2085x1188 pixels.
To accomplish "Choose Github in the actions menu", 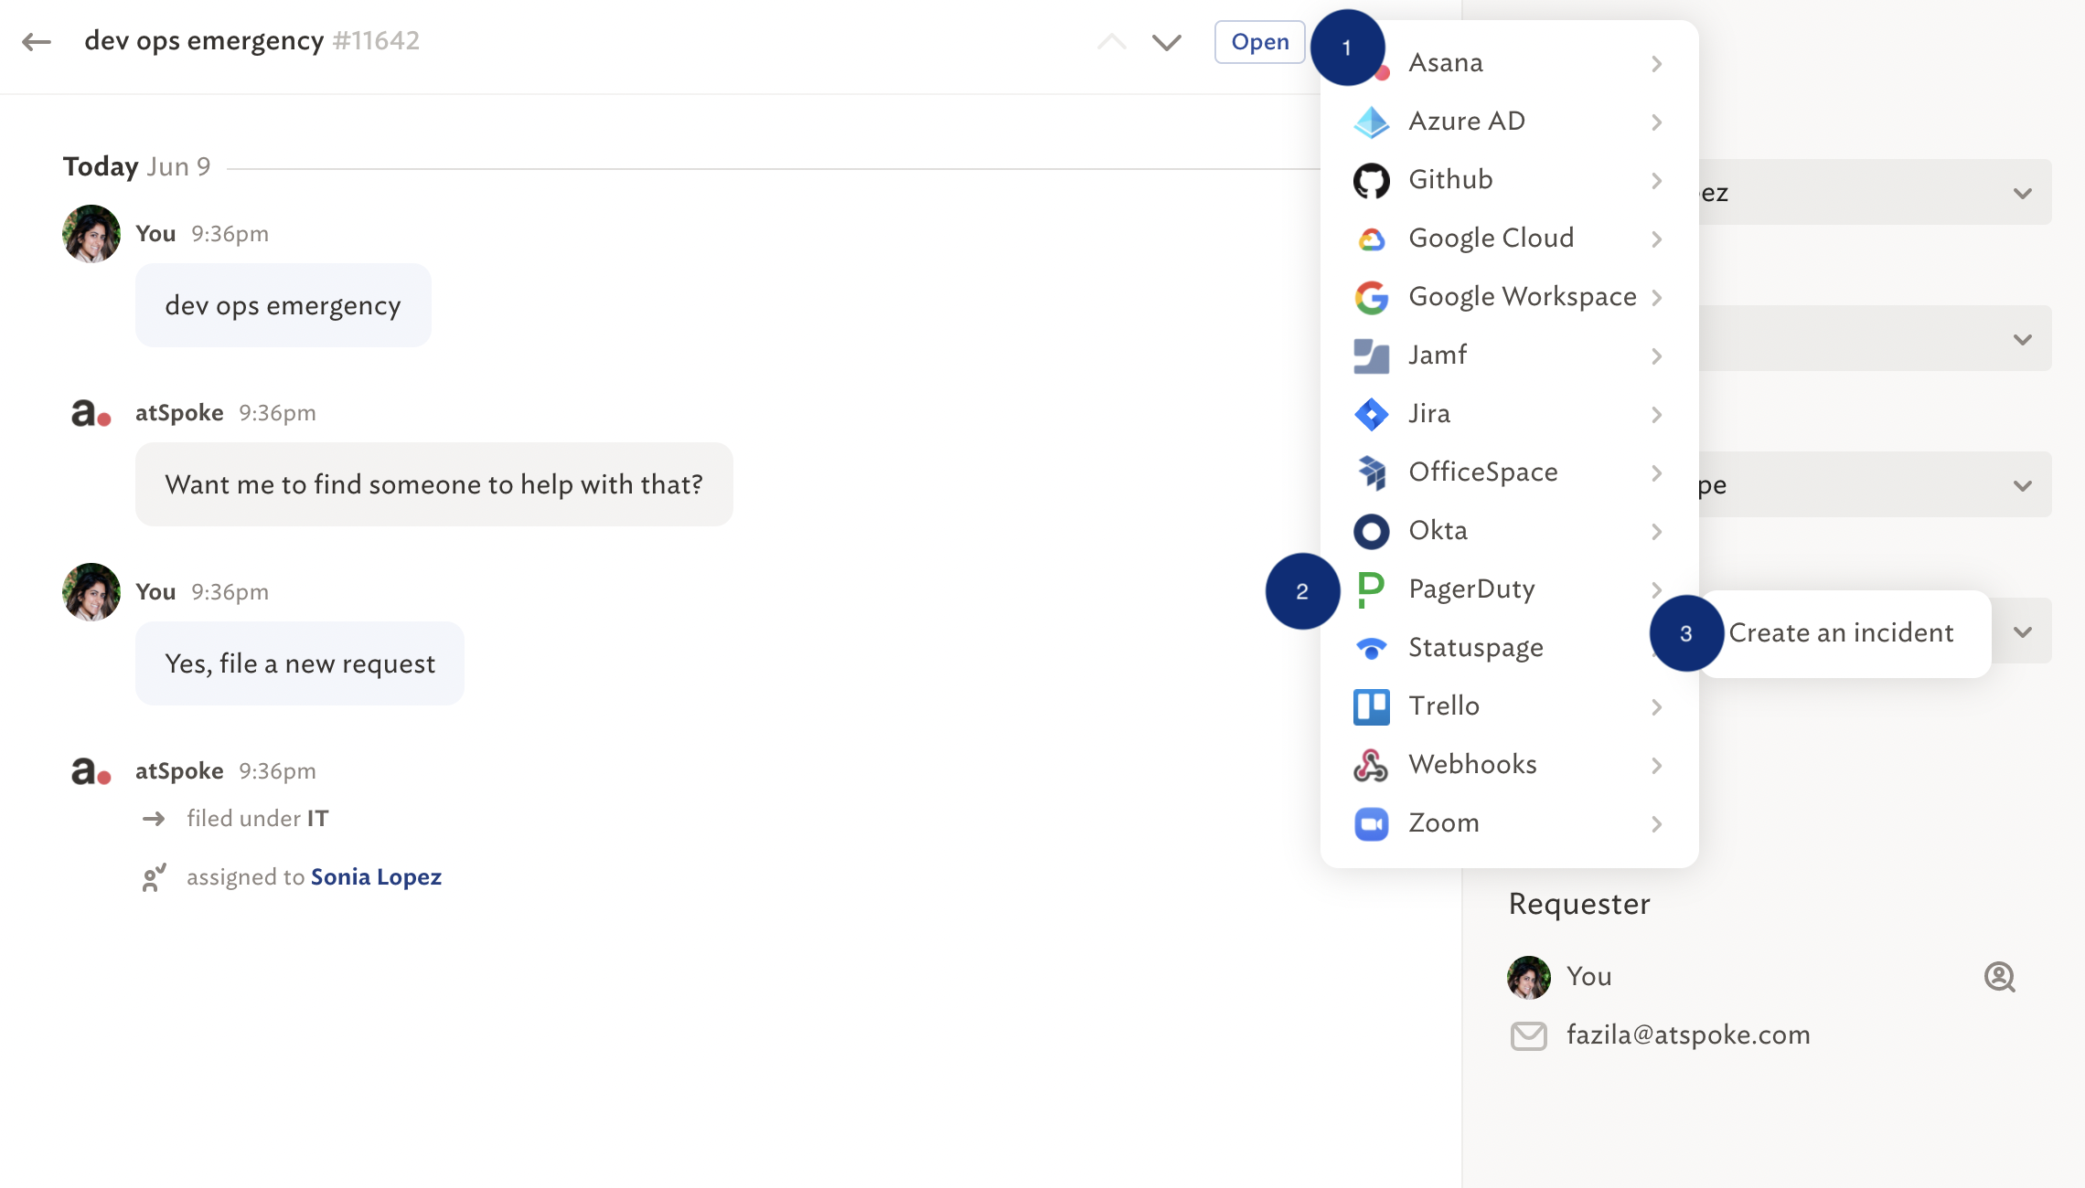I will click(1509, 180).
